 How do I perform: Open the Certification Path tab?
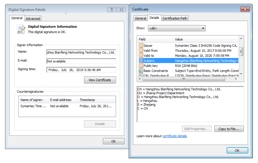175,18
